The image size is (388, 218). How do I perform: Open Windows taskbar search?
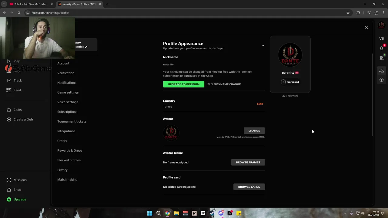[159, 213]
